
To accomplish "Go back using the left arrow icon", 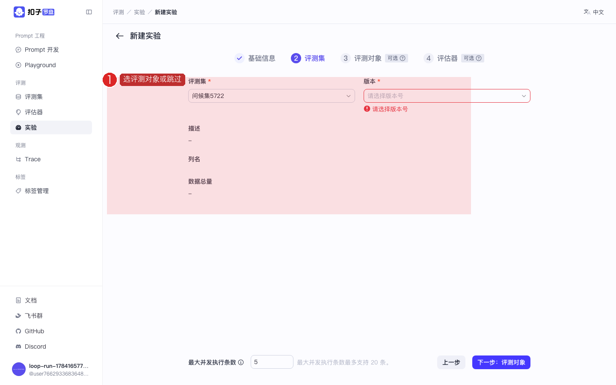I will (120, 36).
